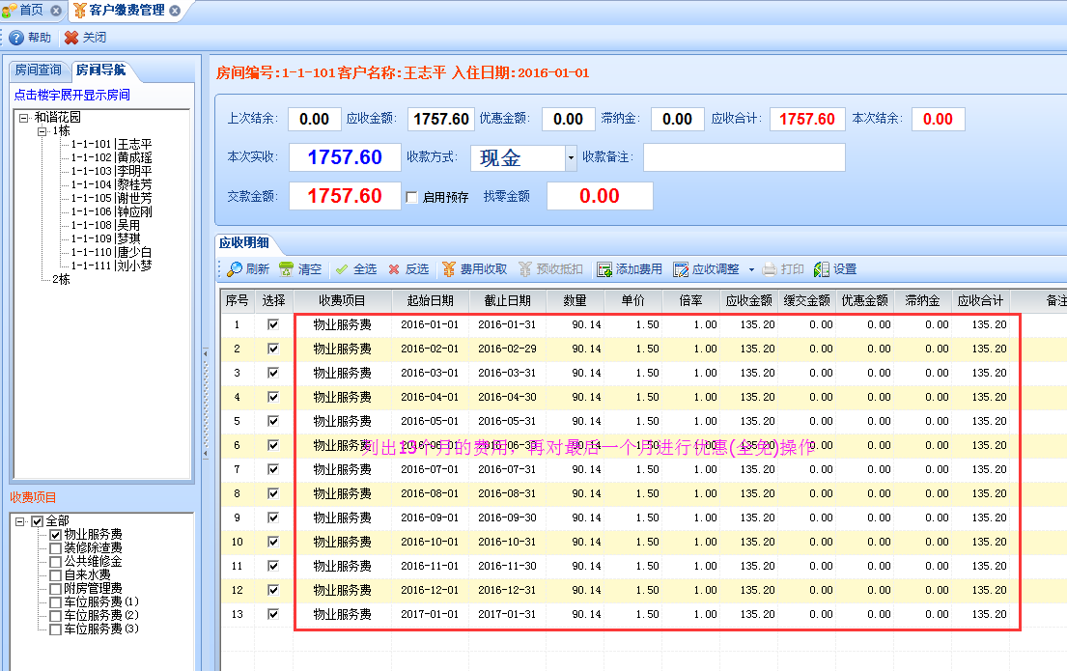Check the 公共维修金 checkbox
1067x671 pixels.
click(56, 562)
